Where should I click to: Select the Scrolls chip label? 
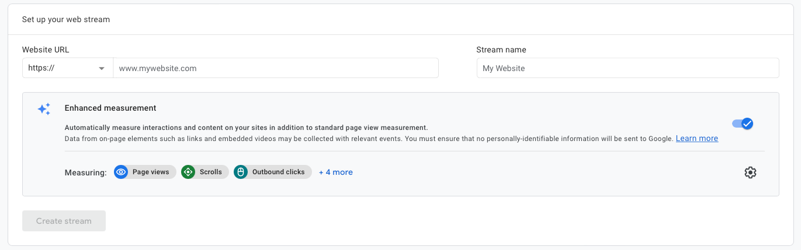[x=211, y=172]
